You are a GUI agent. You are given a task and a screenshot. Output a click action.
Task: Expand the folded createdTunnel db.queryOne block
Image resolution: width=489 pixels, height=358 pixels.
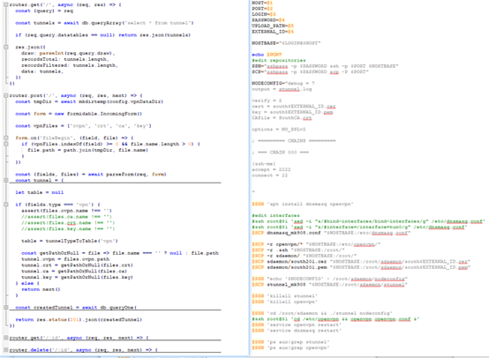pos(6,307)
